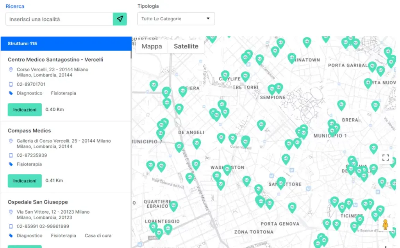The image size is (400, 248).
Task: Open the marker over Porta Nuova label
Action: (x=368, y=83)
